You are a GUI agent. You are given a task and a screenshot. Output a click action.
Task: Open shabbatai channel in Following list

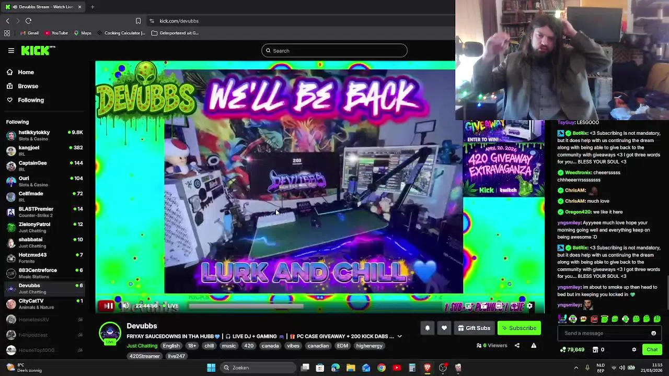44,243
